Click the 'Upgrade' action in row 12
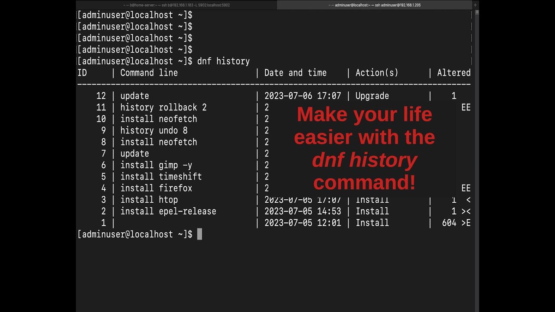Viewport: 555px width, 312px height. coord(372,96)
